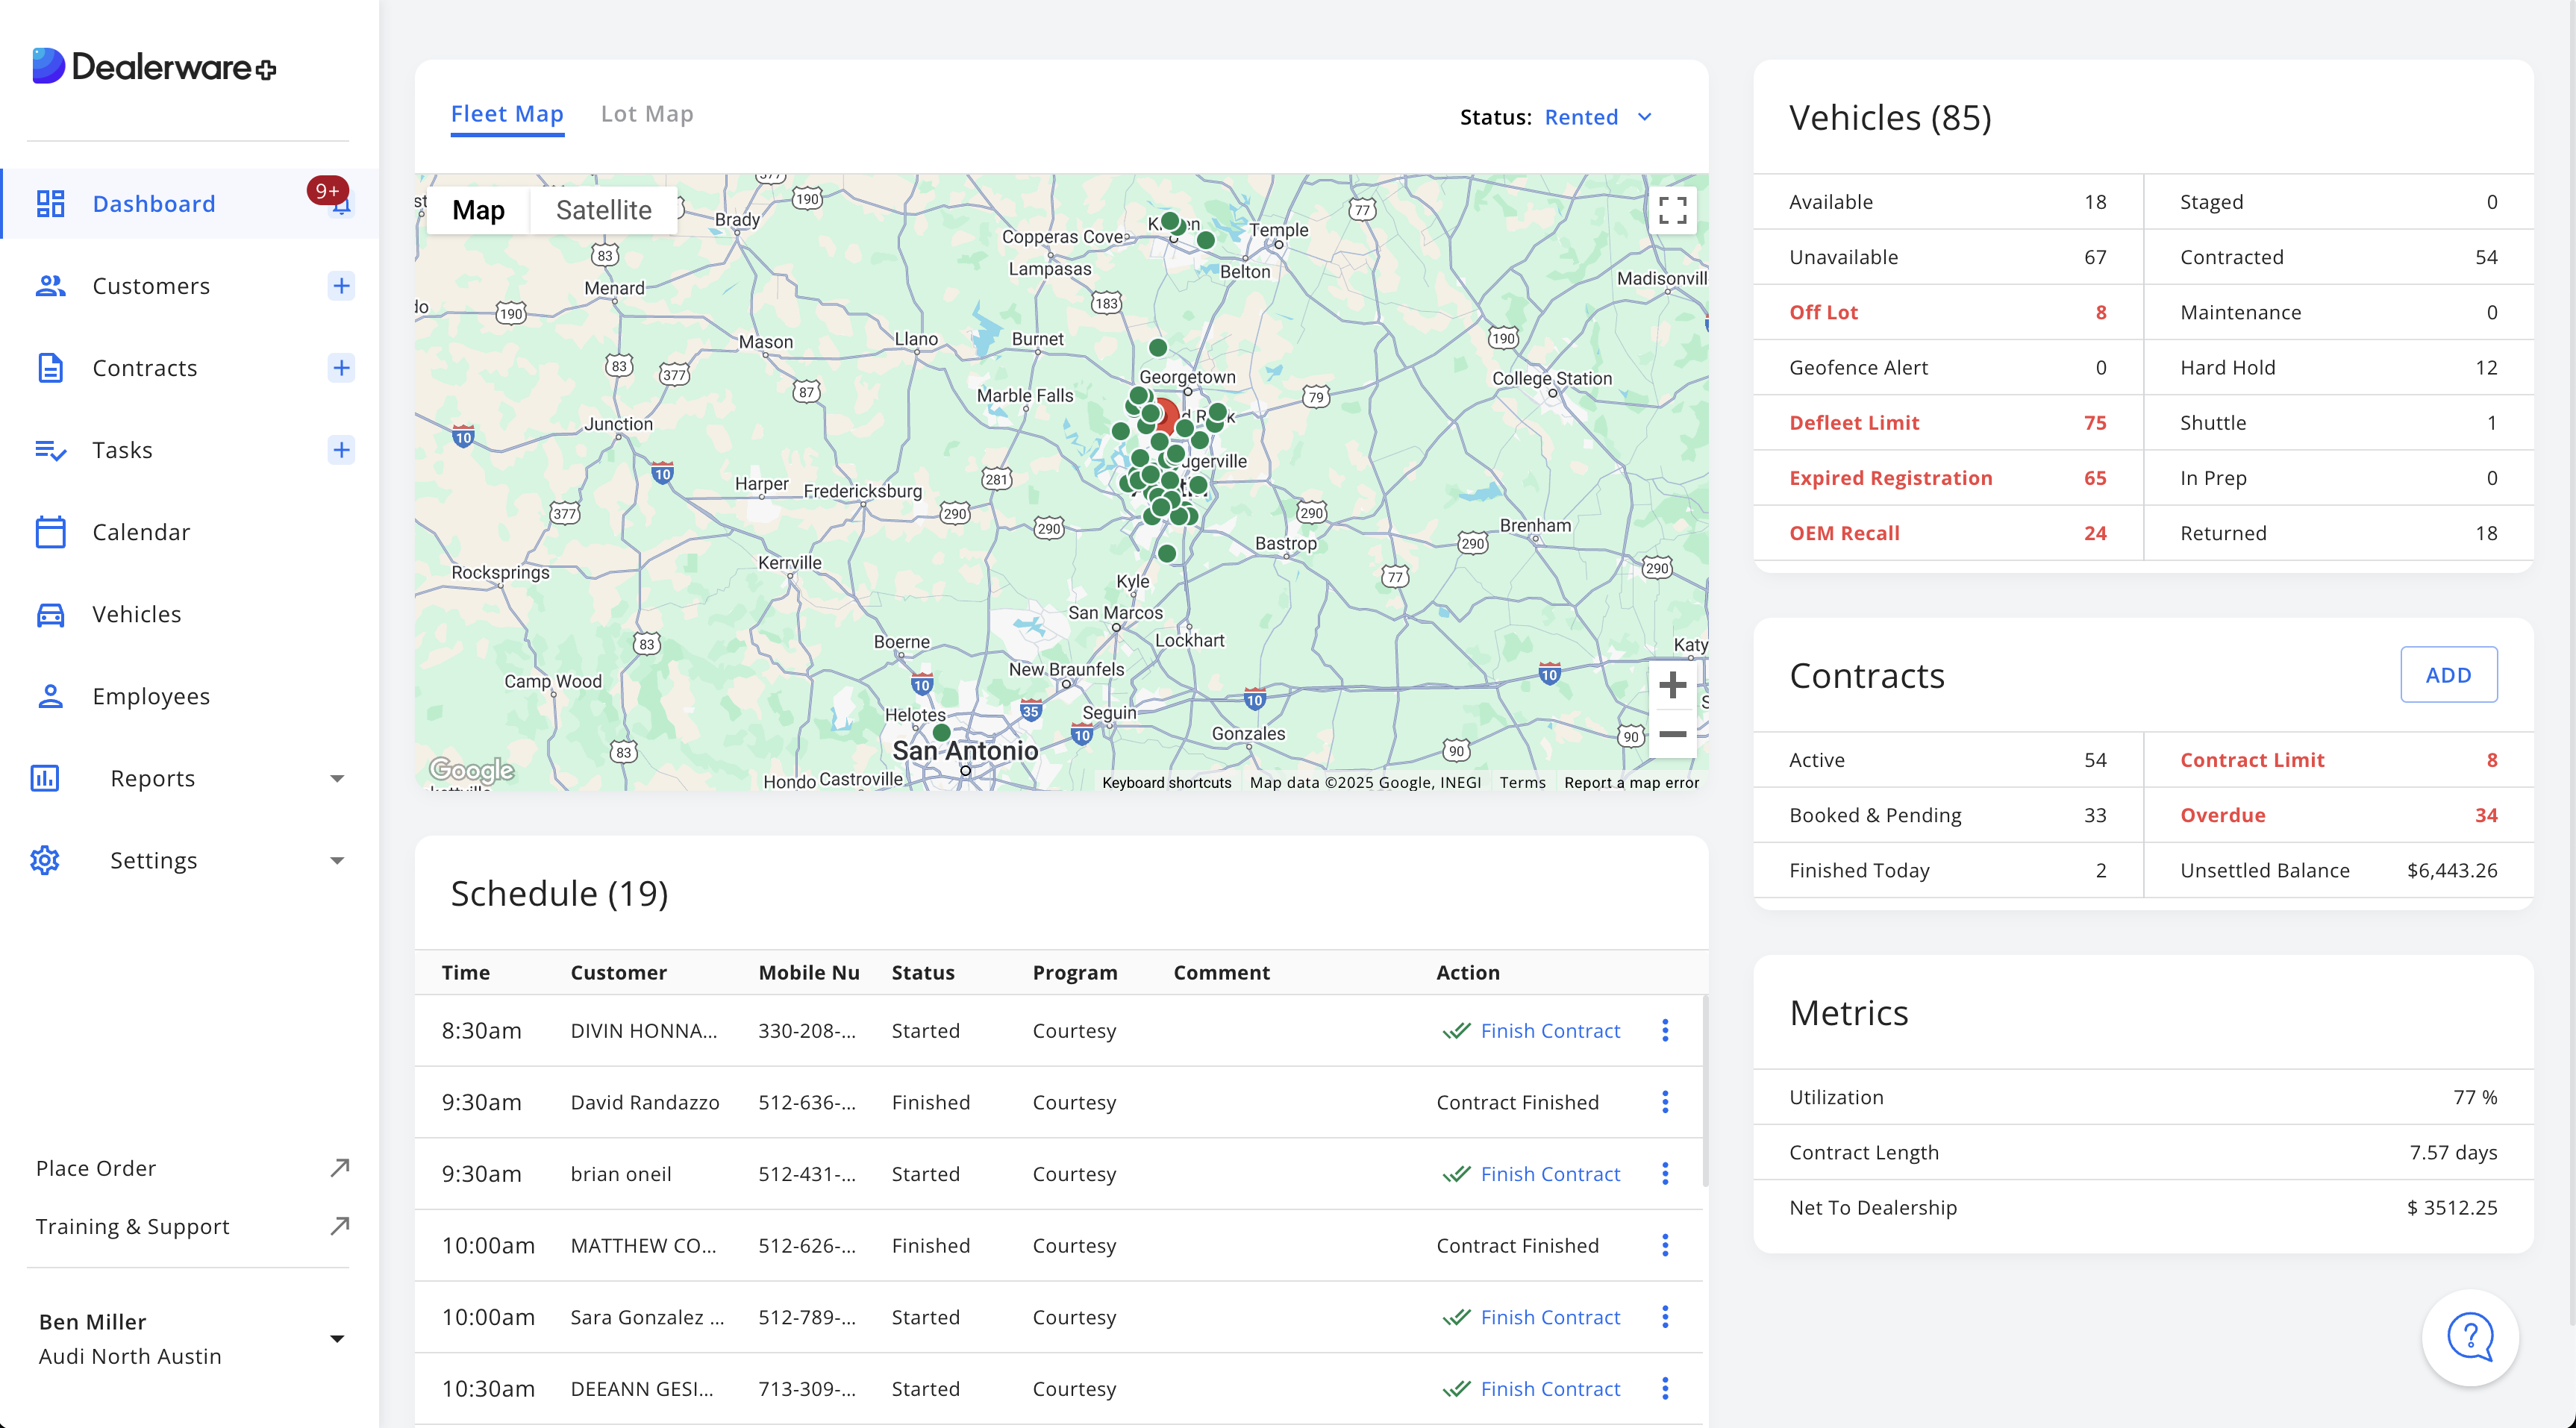This screenshot has height=1428, width=2576.
Task: Click Report a map error
Action: click(x=1631, y=782)
